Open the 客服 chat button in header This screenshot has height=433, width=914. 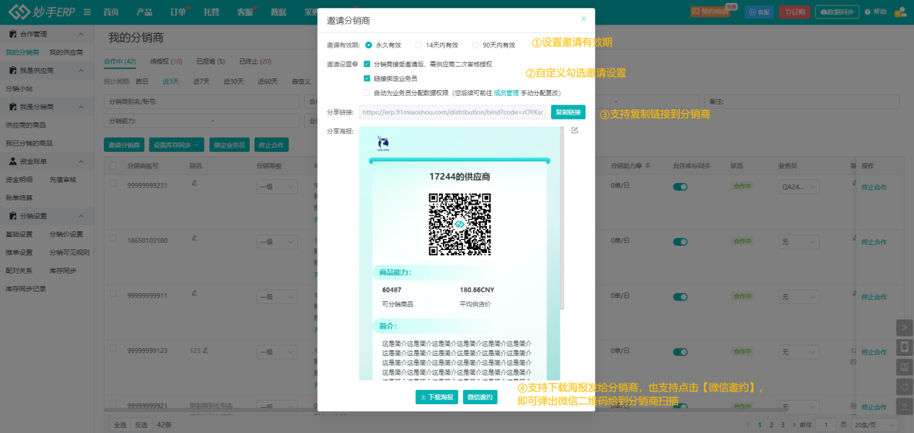[760, 12]
